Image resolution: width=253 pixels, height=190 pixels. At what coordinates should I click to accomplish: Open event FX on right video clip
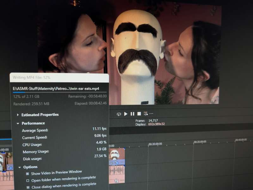(116, 162)
